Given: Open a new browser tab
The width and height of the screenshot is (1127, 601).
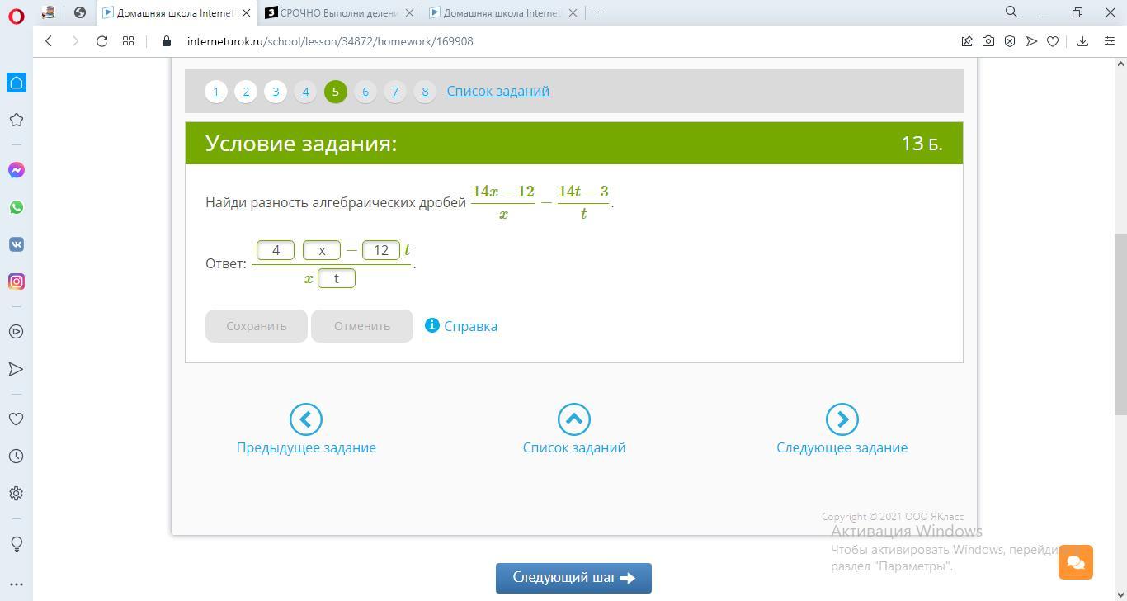Looking at the screenshot, I should [597, 12].
